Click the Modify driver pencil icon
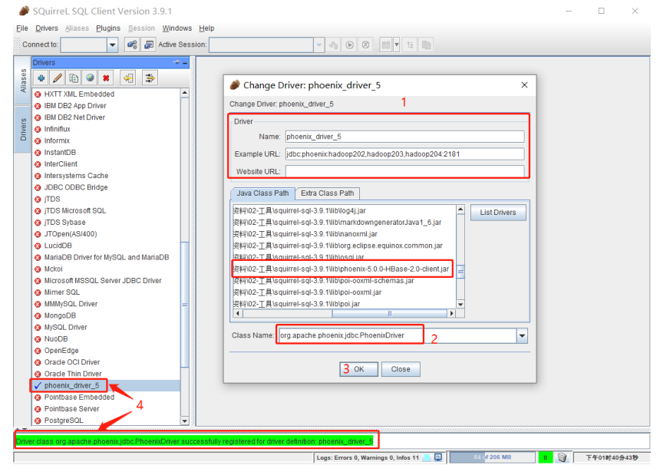Screen dimensions: 660x472 click(x=58, y=78)
